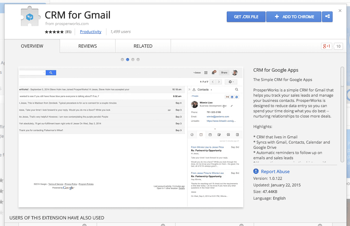The height and width of the screenshot is (226, 350).
Task: Switch to the REVIEWS tab
Action: [x=87, y=46]
